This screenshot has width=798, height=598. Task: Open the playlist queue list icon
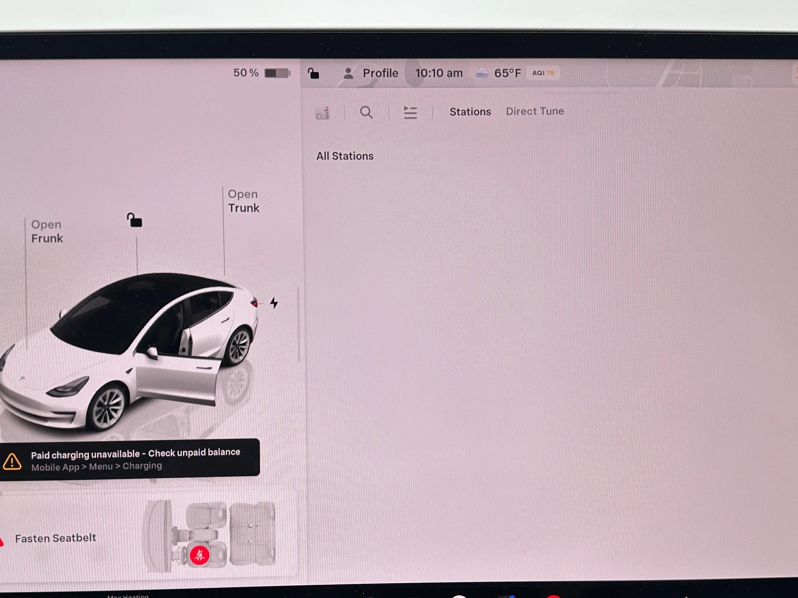click(x=410, y=112)
